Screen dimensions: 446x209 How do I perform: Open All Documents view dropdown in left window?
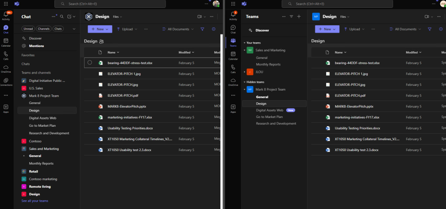coord(178,29)
